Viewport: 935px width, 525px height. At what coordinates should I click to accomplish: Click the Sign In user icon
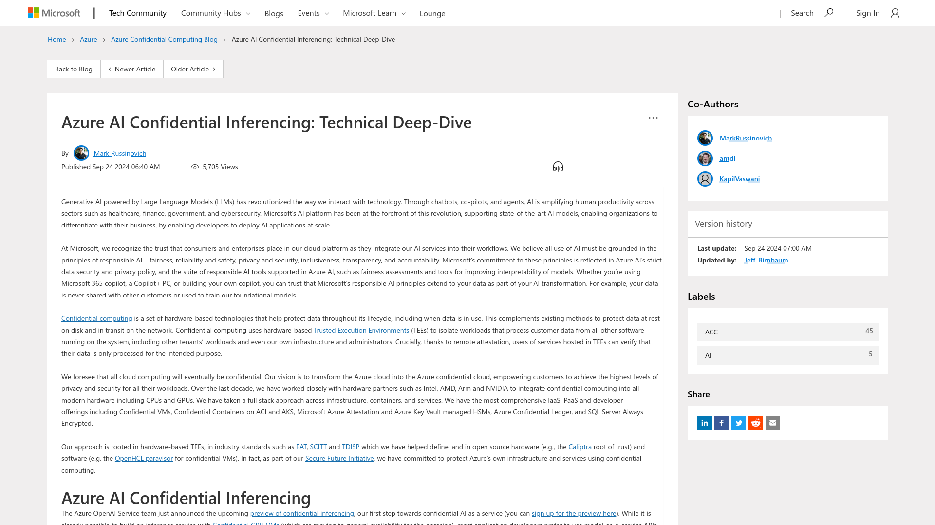tap(895, 13)
